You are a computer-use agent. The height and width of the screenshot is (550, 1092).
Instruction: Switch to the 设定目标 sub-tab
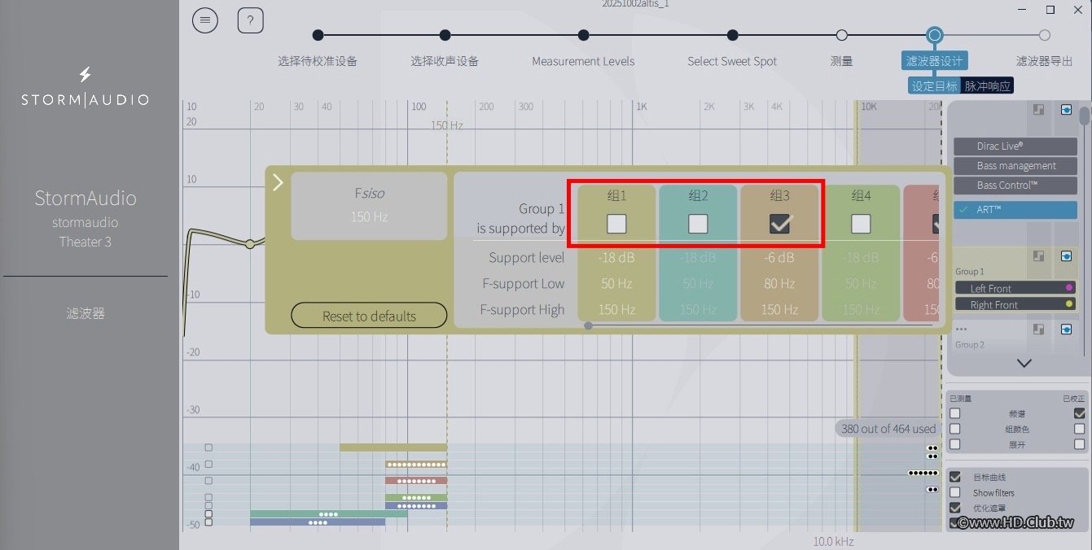(x=934, y=85)
